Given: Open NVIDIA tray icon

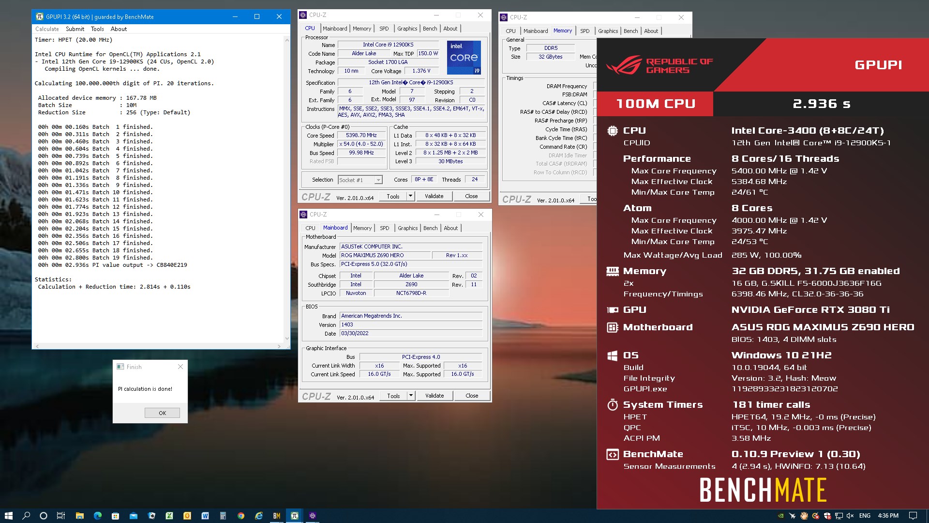Looking at the screenshot, I should (x=780, y=516).
